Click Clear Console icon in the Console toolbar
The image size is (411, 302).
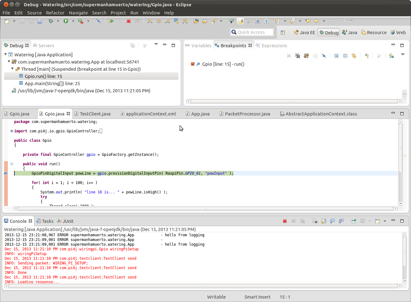pos(315,221)
